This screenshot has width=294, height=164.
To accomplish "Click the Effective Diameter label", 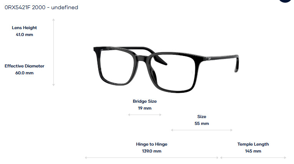I will 25,66.
